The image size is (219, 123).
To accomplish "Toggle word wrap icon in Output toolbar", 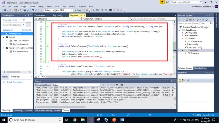I will click(x=122, y=85).
